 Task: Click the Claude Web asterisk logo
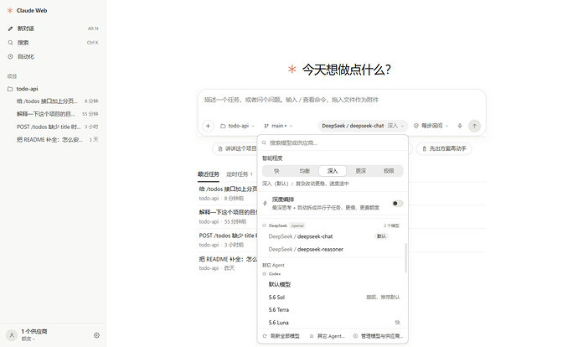[10, 11]
